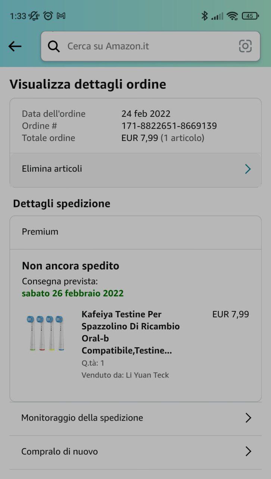The height and width of the screenshot is (479, 271).
Task: Tap the alarm clock status icon
Action: (x=48, y=16)
